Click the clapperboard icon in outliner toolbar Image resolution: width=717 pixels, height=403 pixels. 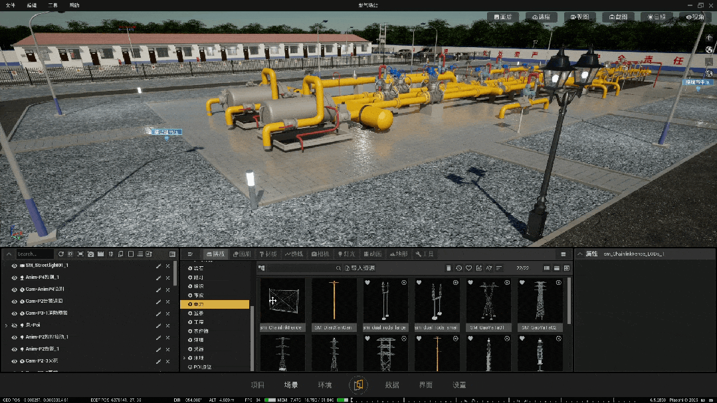[x=100, y=254]
